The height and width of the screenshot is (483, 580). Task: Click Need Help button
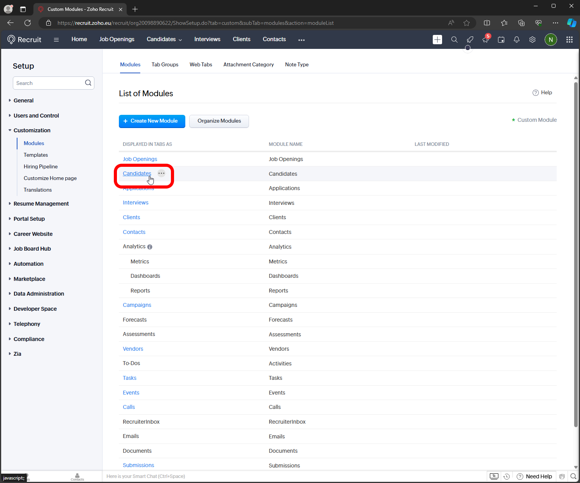click(x=535, y=476)
